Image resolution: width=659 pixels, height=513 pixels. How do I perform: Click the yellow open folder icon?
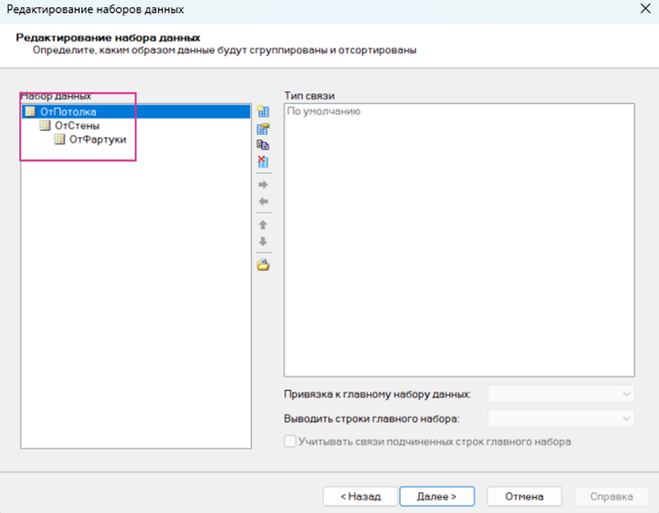coord(263,265)
